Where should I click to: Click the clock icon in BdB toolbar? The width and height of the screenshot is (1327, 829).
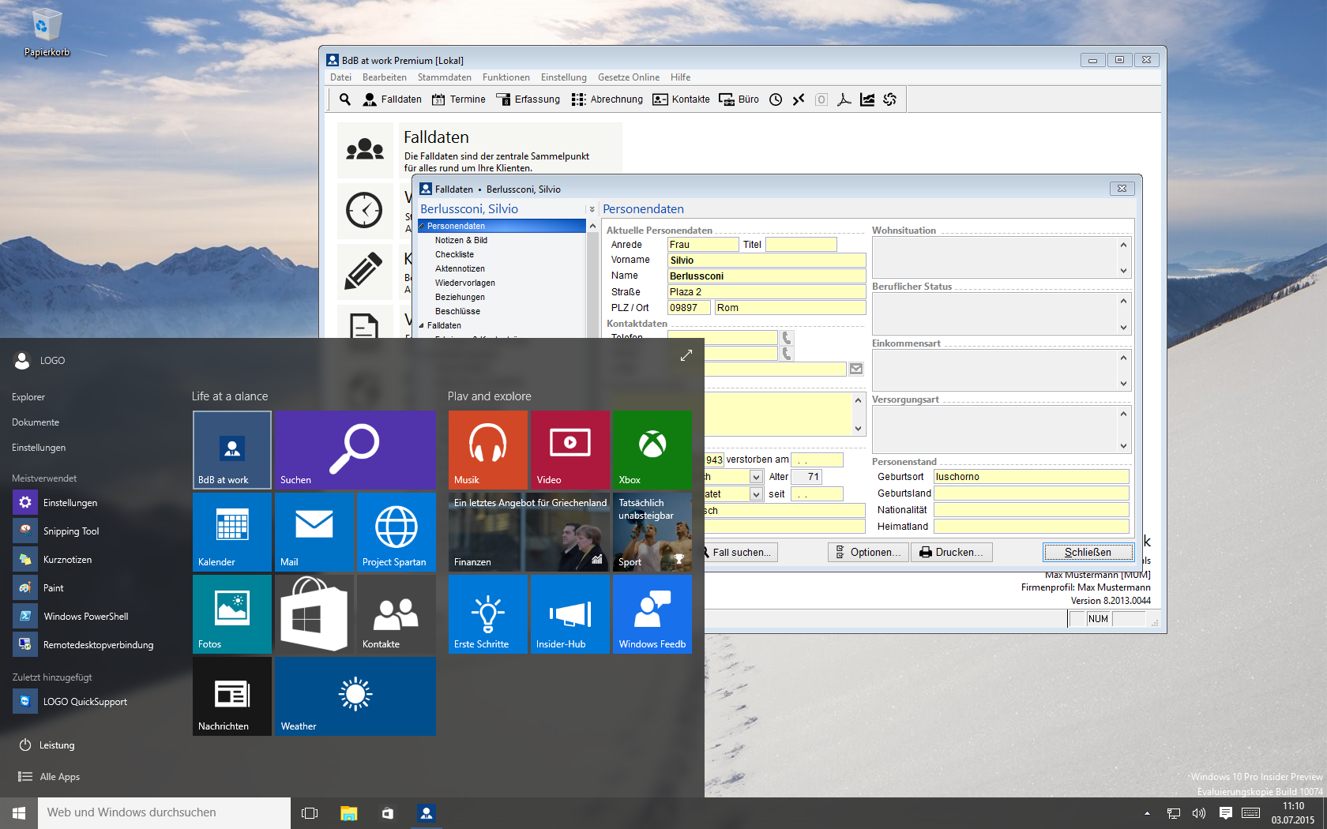[776, 99]
